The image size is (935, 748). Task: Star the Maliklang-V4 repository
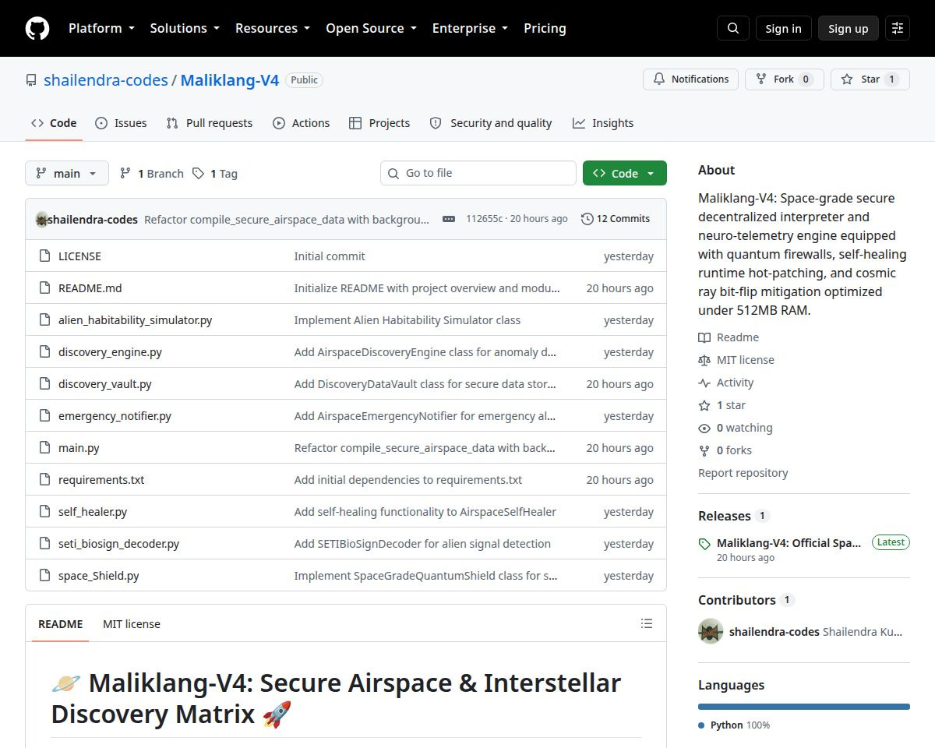click(x=870, y=79)
